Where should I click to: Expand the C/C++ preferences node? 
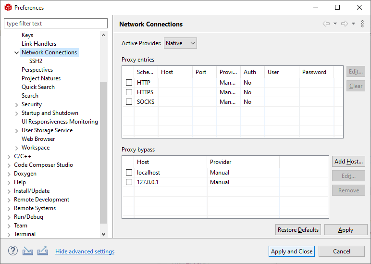tap(9, 156)
